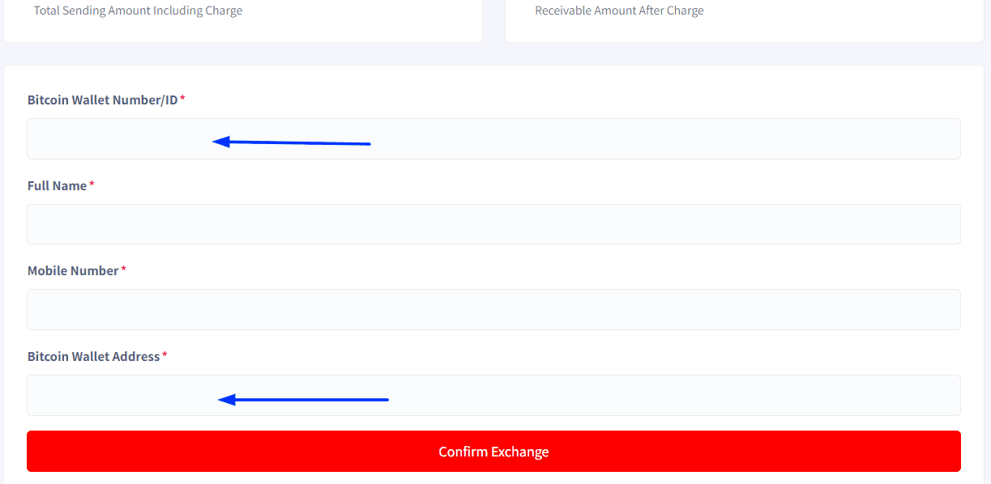The image size is (991, 484).
Task: Click the blue arrow in Wallet Number/ID field
Action: [292, 142]
